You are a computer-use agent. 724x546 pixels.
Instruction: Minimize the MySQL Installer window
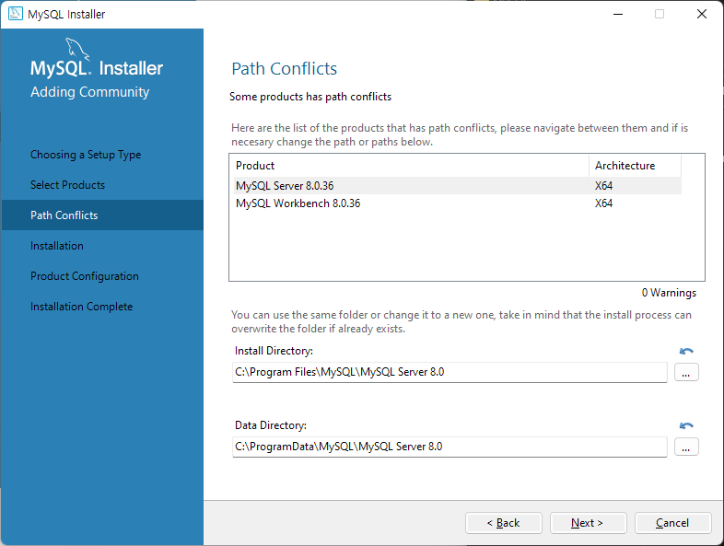618,15
